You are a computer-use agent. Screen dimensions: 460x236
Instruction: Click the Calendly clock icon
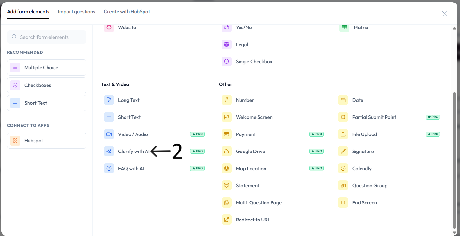[x=343, y=169]
